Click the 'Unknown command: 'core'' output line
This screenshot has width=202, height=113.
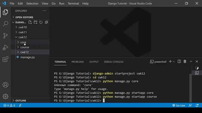(x=73, y=85)
